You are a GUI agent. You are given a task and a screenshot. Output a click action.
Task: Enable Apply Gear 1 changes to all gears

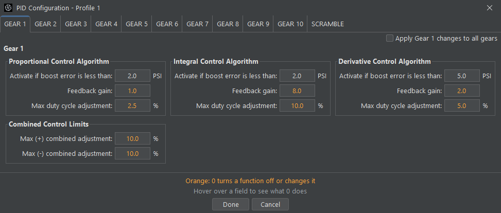389,38
